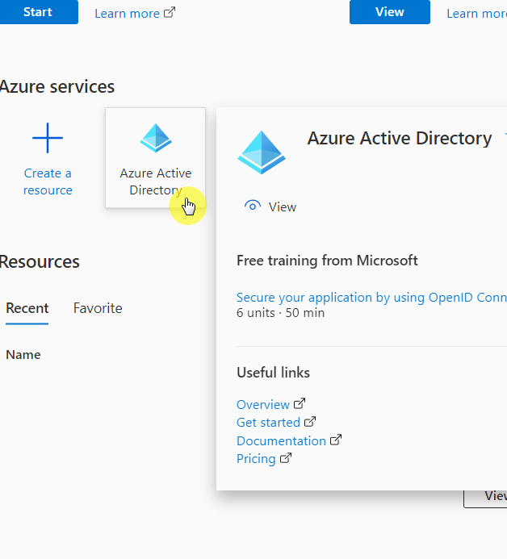
Task: Select the Create a resource label
Action: 48,181
